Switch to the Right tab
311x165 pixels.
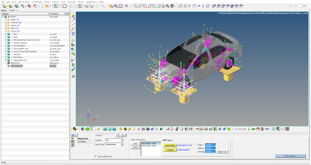pos(170,140)
